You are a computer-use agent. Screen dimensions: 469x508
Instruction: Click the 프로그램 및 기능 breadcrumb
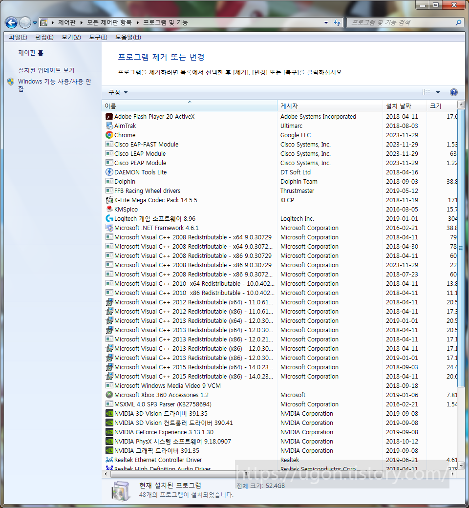click(165, 22)
